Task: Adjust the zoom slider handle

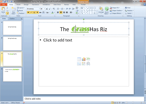Action: [133, 103]
